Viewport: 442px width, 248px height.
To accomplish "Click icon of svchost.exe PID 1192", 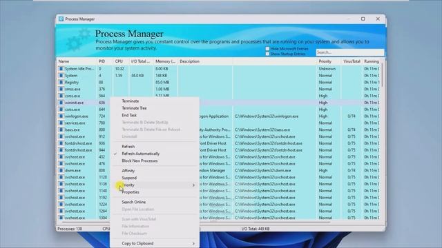I will pos(61,198).
